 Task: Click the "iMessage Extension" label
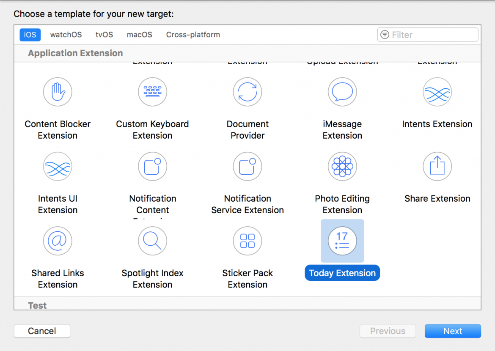pos(343,130)
